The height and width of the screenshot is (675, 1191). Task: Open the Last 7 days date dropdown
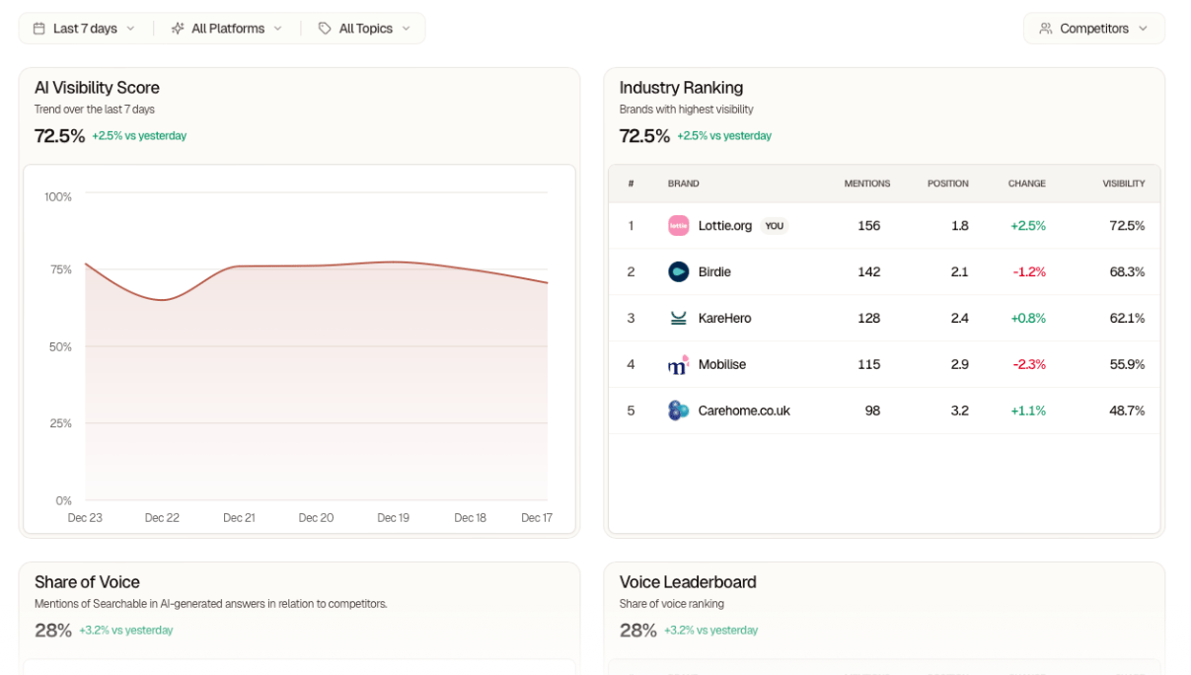(x=85, y=29)
